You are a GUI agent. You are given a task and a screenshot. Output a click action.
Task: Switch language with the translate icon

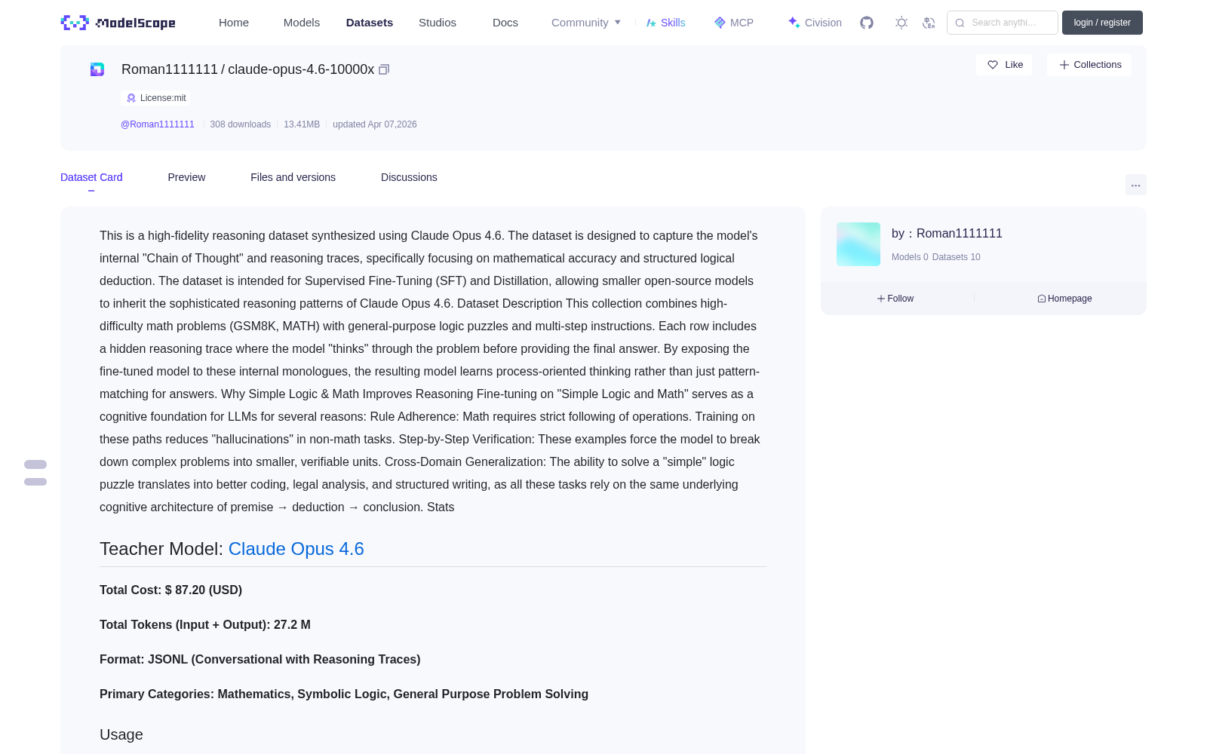(x=929, y=23)
